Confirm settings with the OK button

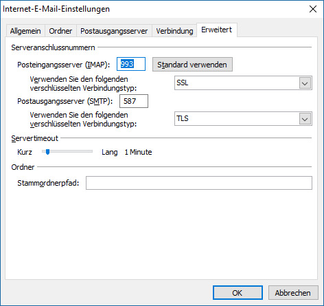[x=238, y=293]
